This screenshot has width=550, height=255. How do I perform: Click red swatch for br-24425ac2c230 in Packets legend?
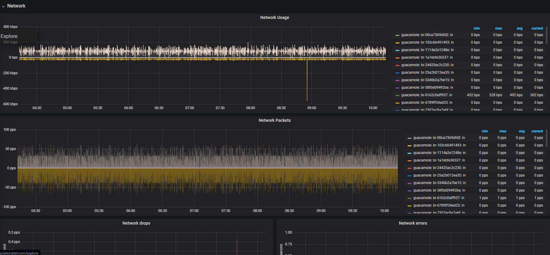click(x=409, y=168)
